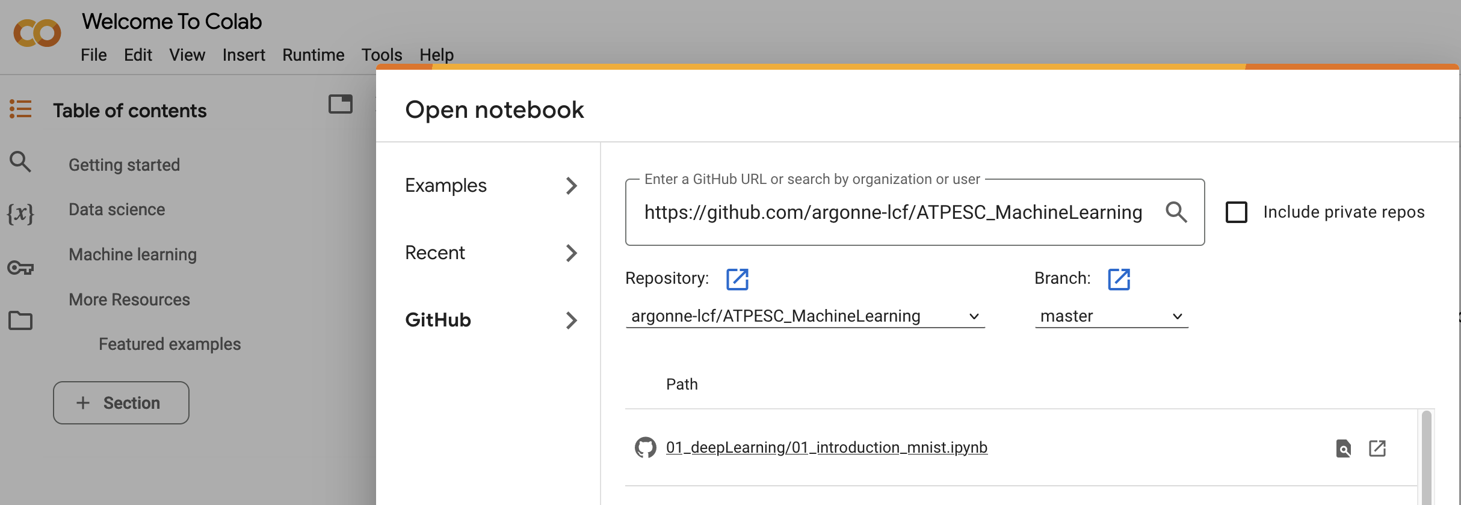The width and height of the screenshot is (1461, 505).
Task: Click the GitHub URL search magnifier icon
Action: (1176, 212)
